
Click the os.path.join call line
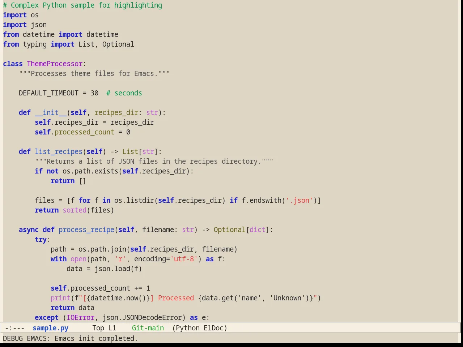click(x=144, y=249)
